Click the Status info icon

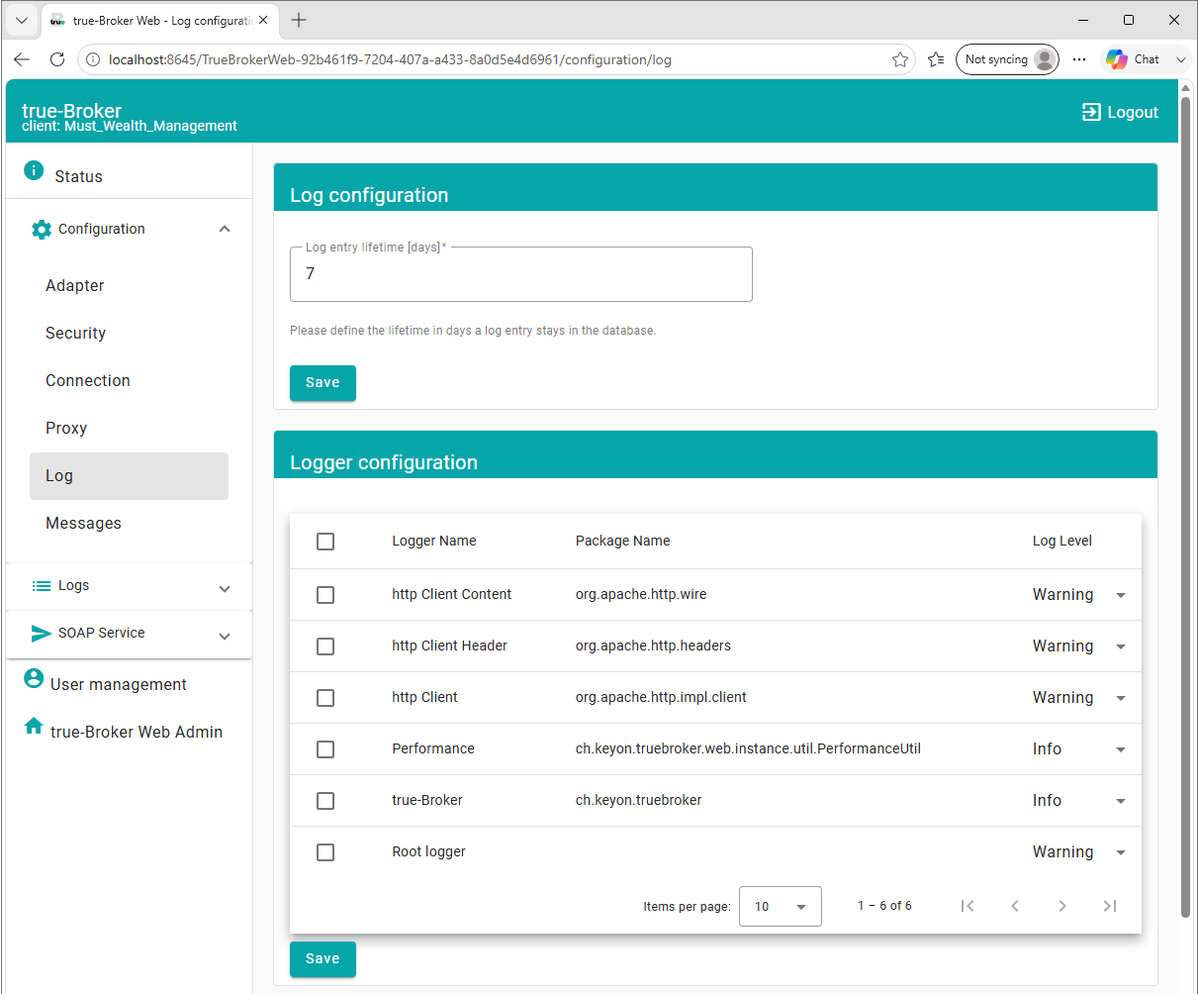(34, 170)
